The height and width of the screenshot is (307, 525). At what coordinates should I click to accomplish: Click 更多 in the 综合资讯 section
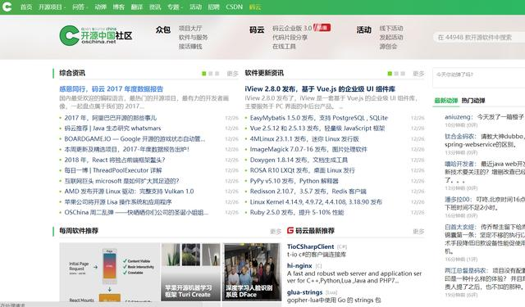[232, 74]
